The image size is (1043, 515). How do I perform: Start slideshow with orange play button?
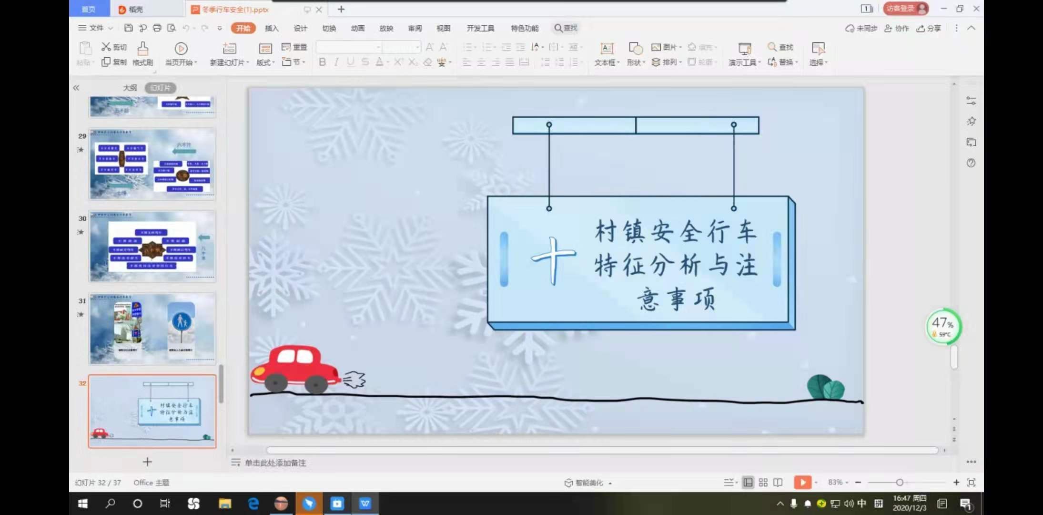802,483
